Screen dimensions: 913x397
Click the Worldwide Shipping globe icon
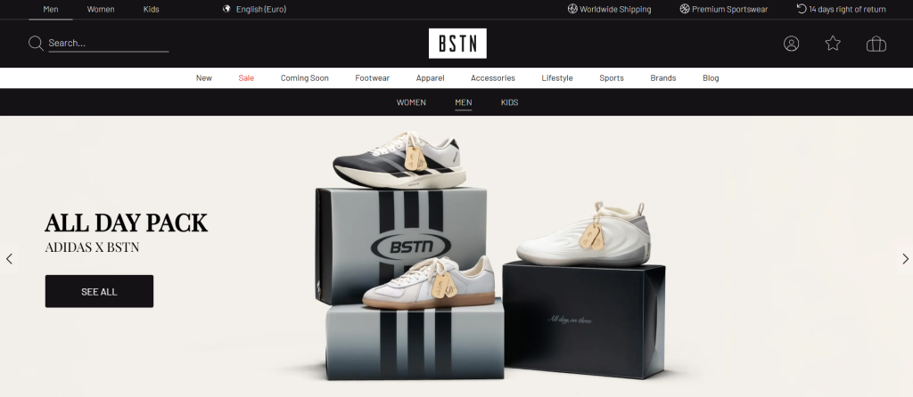click(572, 9)
